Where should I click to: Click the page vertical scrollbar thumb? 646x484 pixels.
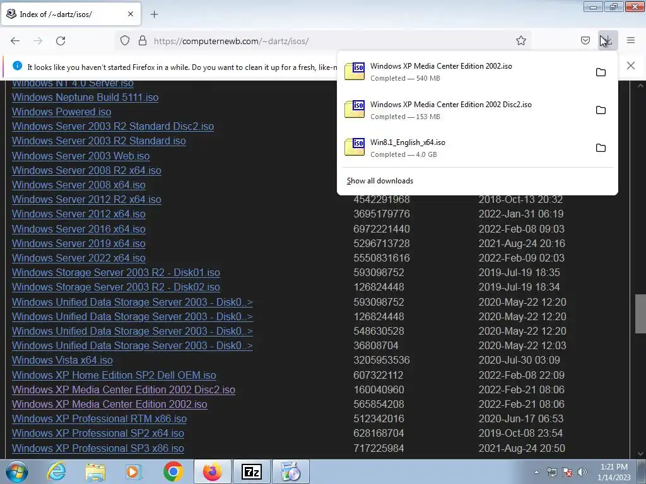coord(640,314)
